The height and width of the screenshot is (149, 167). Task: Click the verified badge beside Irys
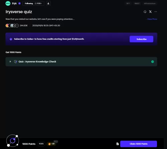tap(19, 3)
